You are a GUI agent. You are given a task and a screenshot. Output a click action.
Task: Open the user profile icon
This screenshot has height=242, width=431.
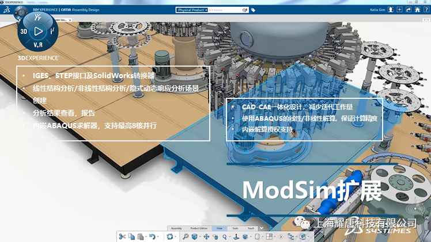390,10
